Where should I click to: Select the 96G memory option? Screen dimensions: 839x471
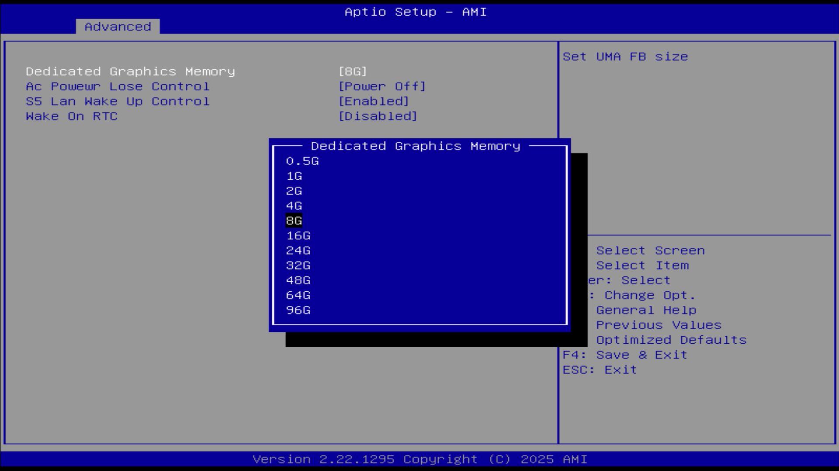[x=298, y=310]
